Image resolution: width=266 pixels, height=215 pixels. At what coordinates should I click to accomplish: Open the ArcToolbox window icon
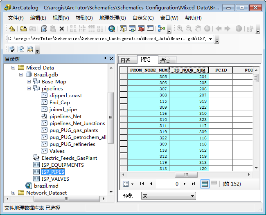pyautogui.click(x=141, y=29)
